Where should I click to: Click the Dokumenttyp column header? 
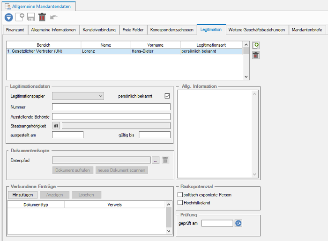click(36, 205)
